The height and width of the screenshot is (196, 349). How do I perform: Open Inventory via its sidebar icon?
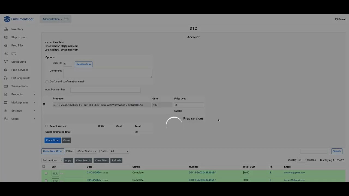[x=6, y=29]
